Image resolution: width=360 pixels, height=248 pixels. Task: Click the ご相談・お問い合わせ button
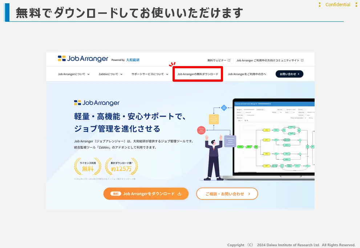click(227, 194)
